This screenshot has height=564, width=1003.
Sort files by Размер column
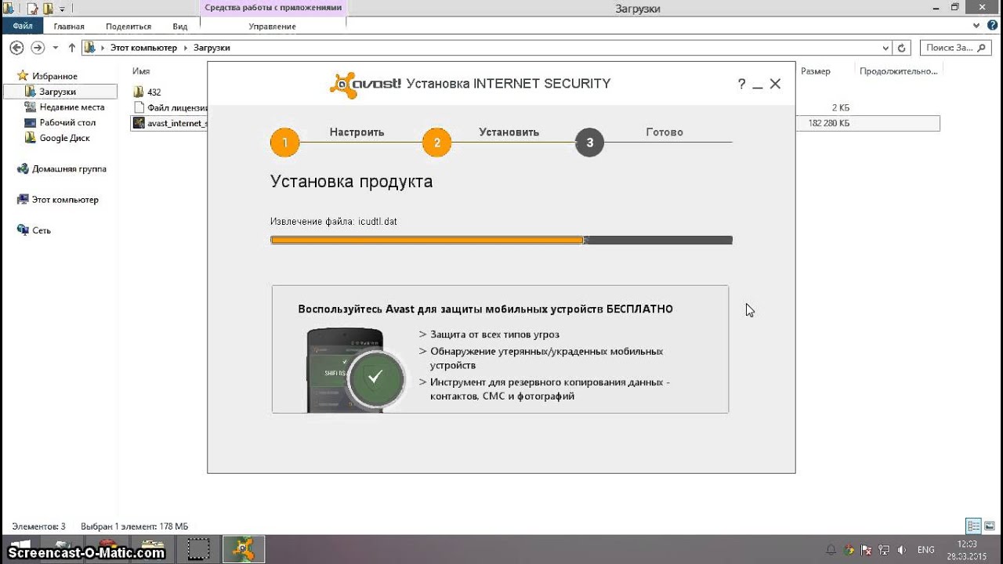pos(816,70)
